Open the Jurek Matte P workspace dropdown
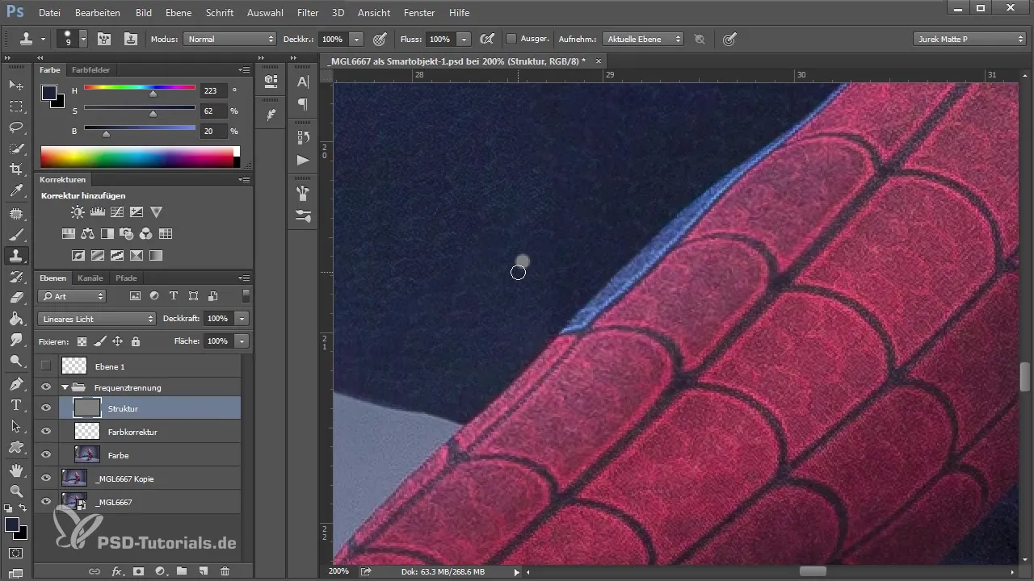 coord(969,39)
